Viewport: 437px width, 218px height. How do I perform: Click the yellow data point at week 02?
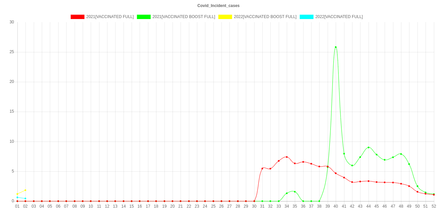(25, 190)
